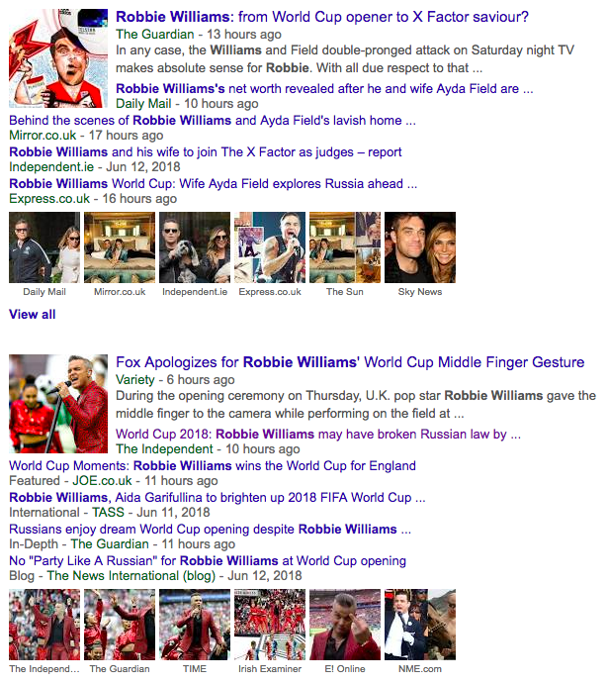The image size is (608, 683).
Task: Open the broken Russian law Independent article
Action: click(318, 435)
